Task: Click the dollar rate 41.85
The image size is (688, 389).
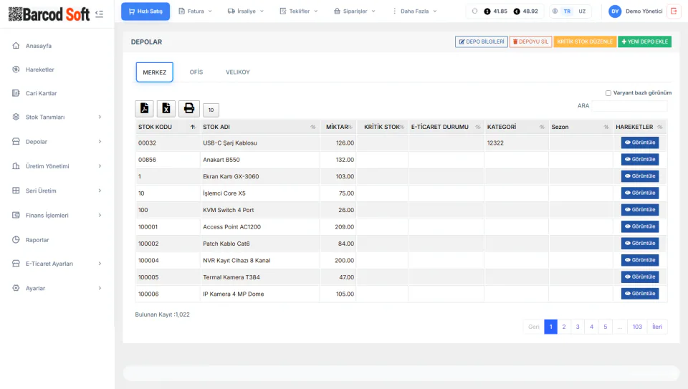Action: (495, 11)
